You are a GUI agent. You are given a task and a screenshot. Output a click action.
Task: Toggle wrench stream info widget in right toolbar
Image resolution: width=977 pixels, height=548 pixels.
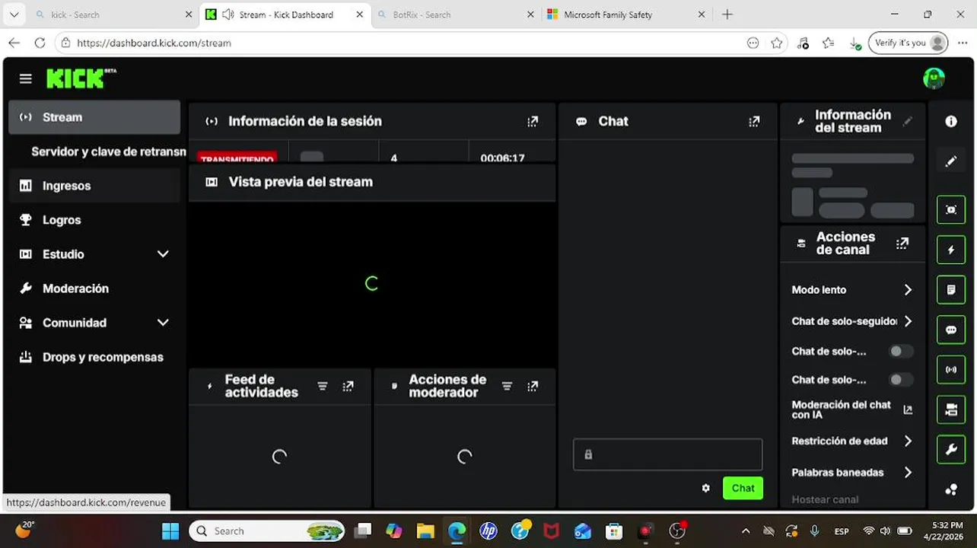951,450
